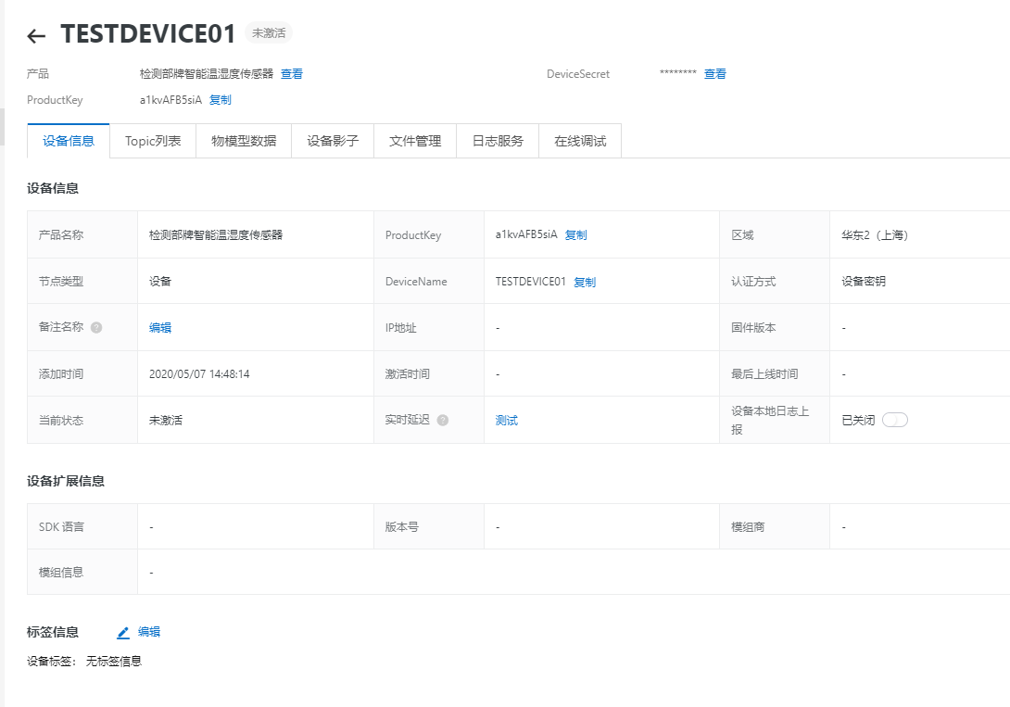Click the 设备 value in 节点类型 row
This screenshot has height=707, width=1010.
pyautogui.click(x=160, y=282)
